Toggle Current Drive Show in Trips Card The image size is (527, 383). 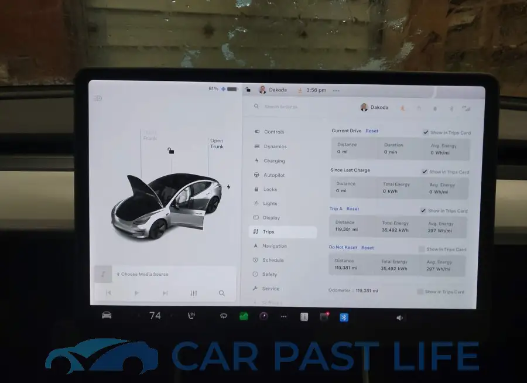(426, 132)
